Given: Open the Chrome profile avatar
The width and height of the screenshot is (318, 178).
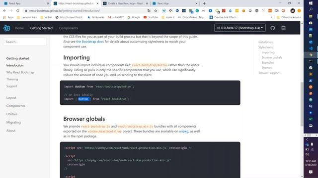Looking at the screenshot, I should pos(293,11).
